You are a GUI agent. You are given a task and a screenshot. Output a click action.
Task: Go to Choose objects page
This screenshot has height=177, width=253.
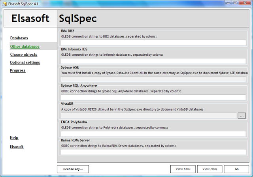(x=24, y=55)
